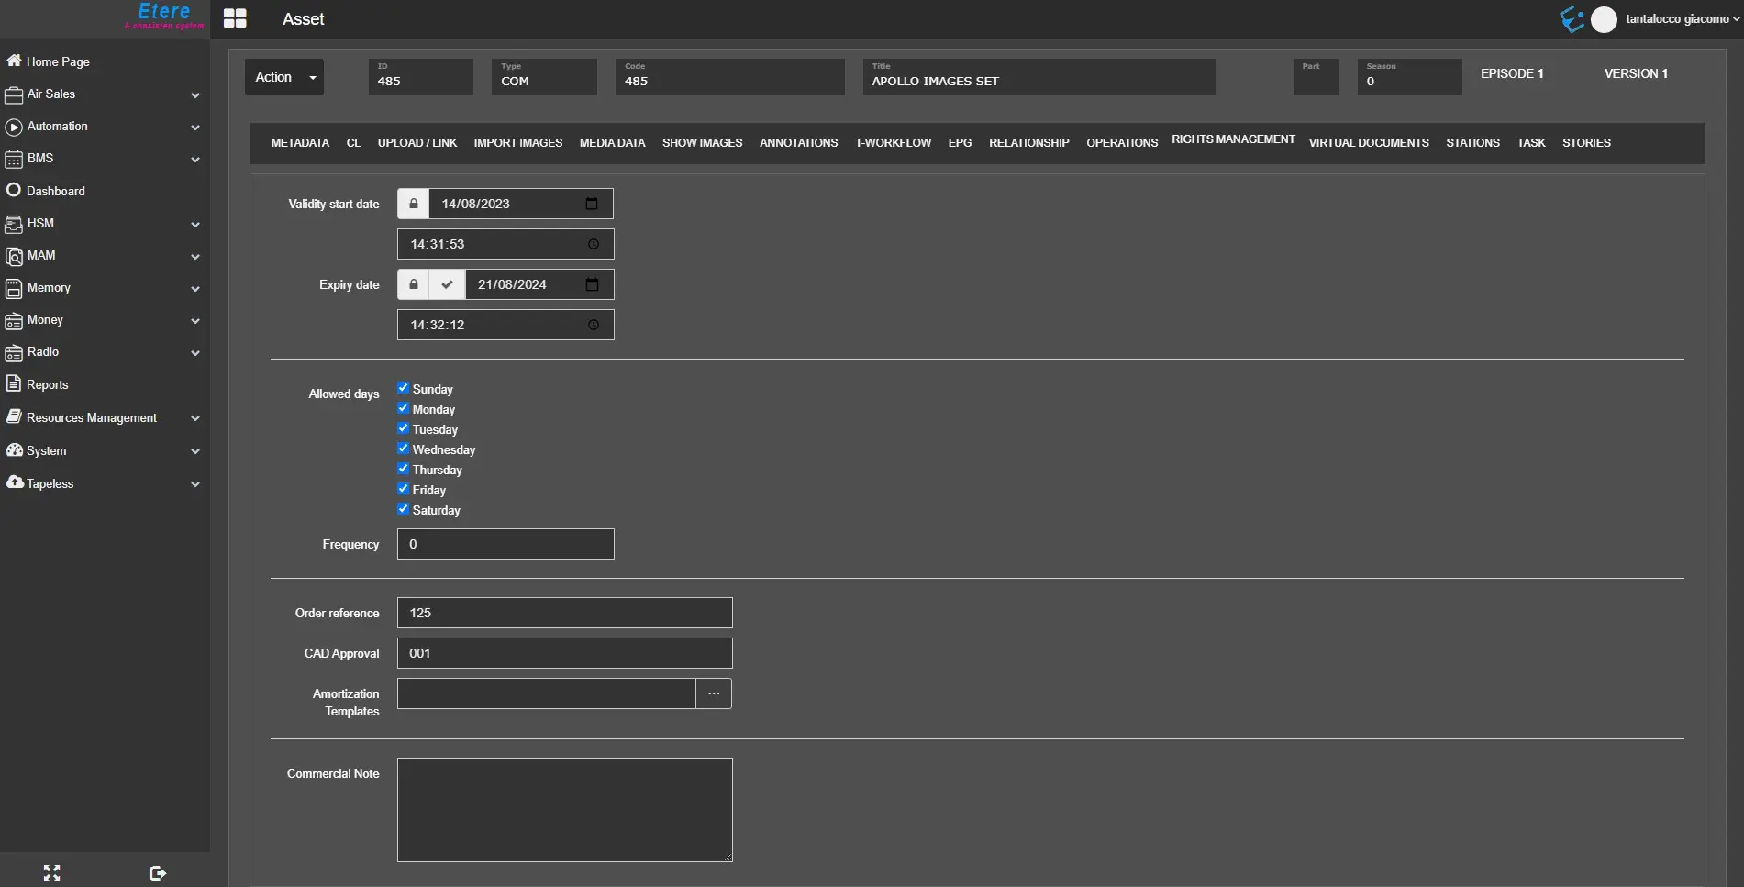Open Home Page link in sidebar

[58, 61]
